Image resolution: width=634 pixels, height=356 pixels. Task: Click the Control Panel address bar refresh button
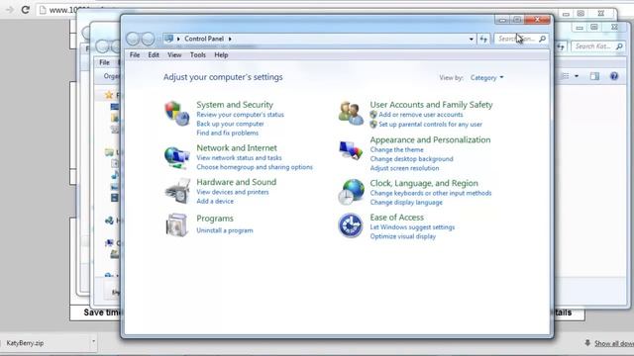click(483, 39)
